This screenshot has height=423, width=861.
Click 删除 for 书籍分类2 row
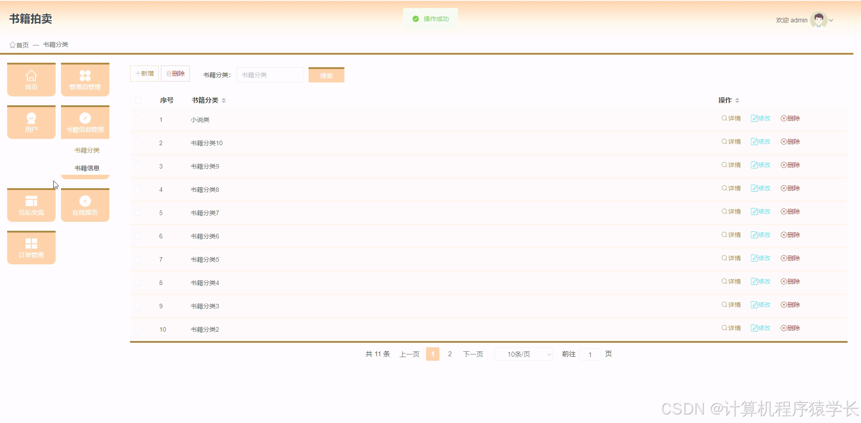click(x=790, y=328)
